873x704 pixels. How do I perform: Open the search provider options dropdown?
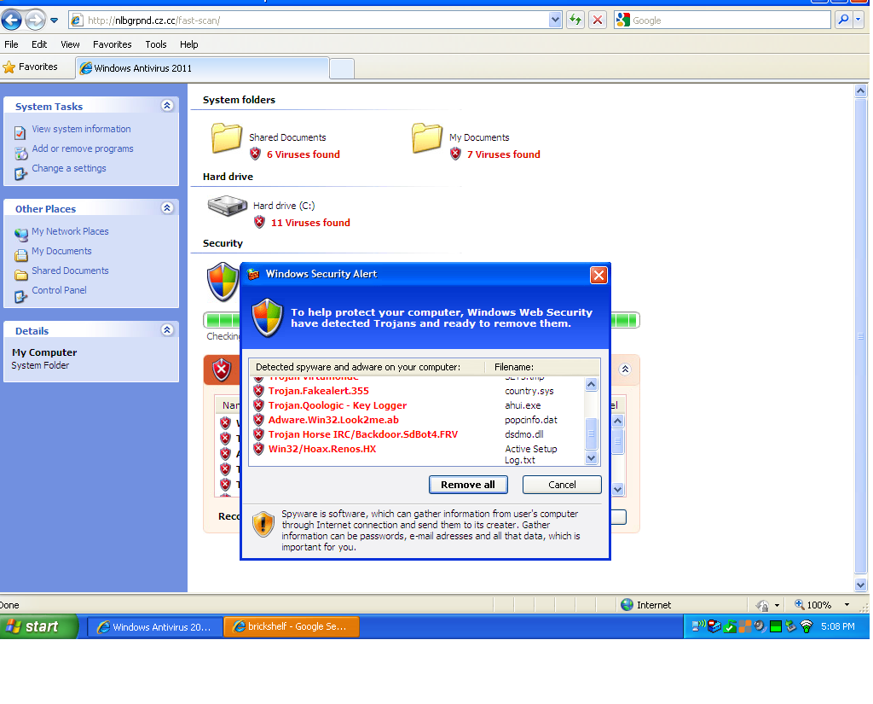click(x=858, y=20)
